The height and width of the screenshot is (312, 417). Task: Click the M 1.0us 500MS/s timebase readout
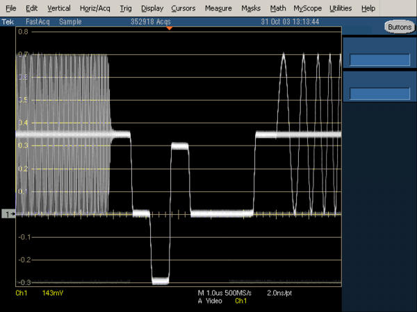224,294
